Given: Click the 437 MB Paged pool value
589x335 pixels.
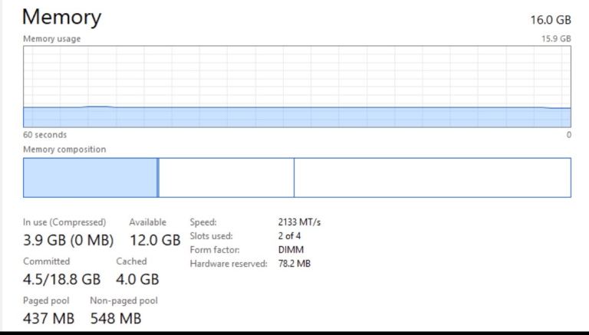Looking at the screenshot, I should click(x=49, y=318).
